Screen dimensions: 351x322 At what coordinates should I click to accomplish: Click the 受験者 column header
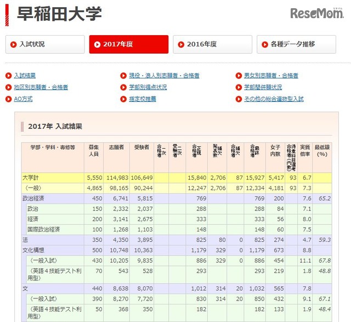[x=141, y=157]
